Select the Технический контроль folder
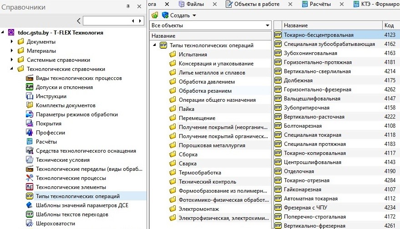Viewport: 400px width, 229px height. point(208,182)
